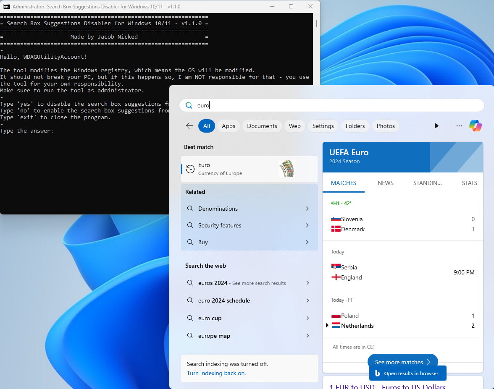
Task: Click search icon beside Denominations
Action: tap(190, 209)
